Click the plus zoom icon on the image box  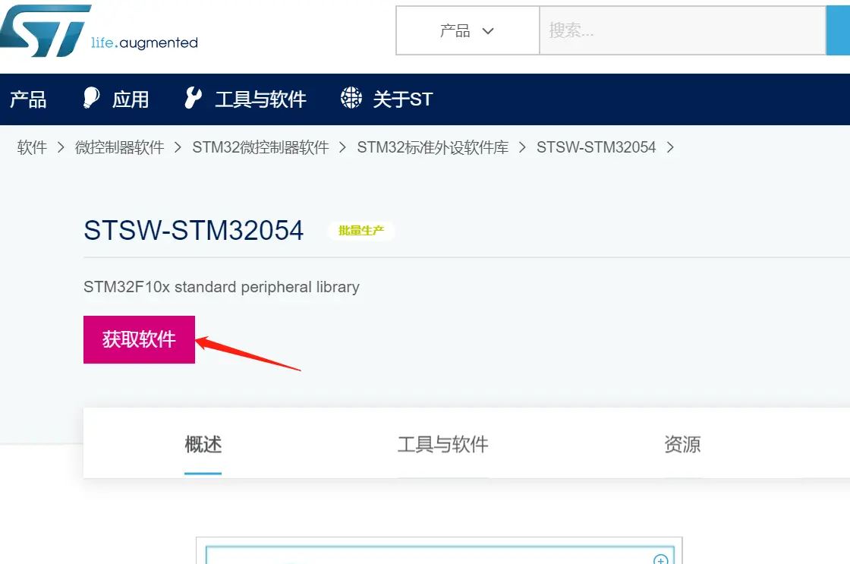pos(660,559)
